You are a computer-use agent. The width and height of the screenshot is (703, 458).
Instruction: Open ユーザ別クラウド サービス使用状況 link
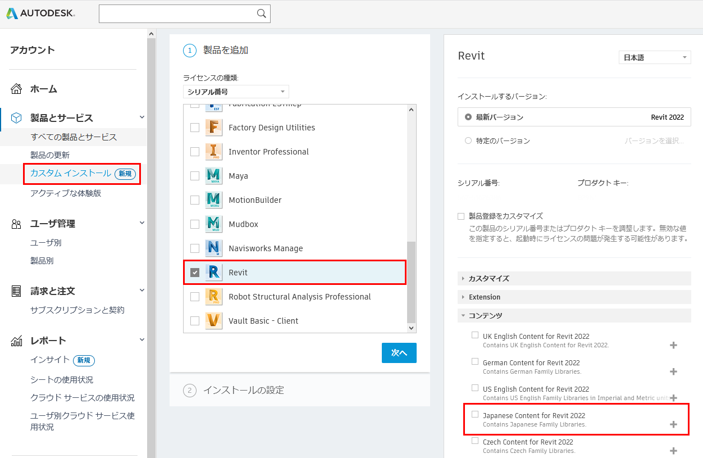pyautogui.click(x=83, y=421)
